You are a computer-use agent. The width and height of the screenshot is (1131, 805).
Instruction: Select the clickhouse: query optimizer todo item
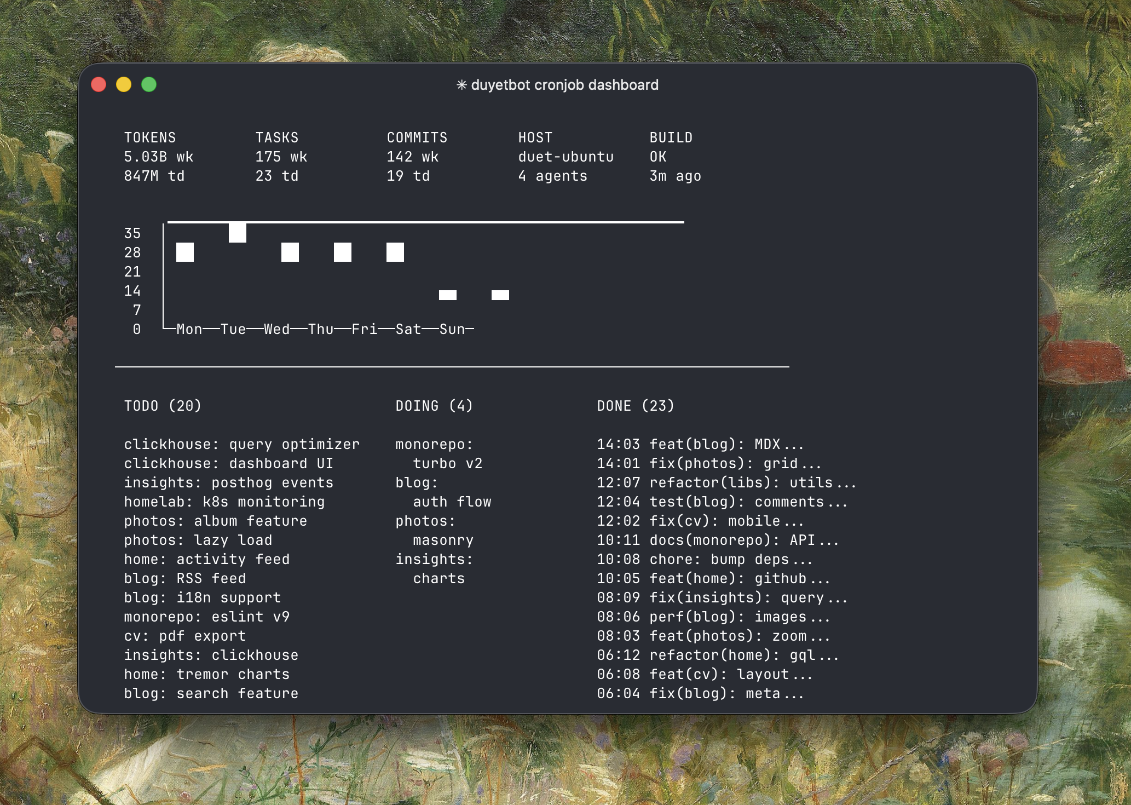point(241,444)
